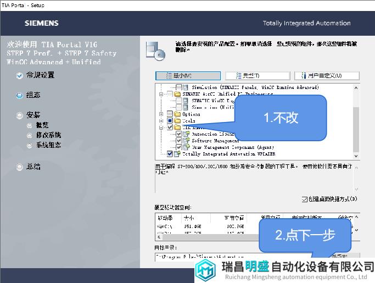Select the 组态 configuration step

[x=28, y=95]
